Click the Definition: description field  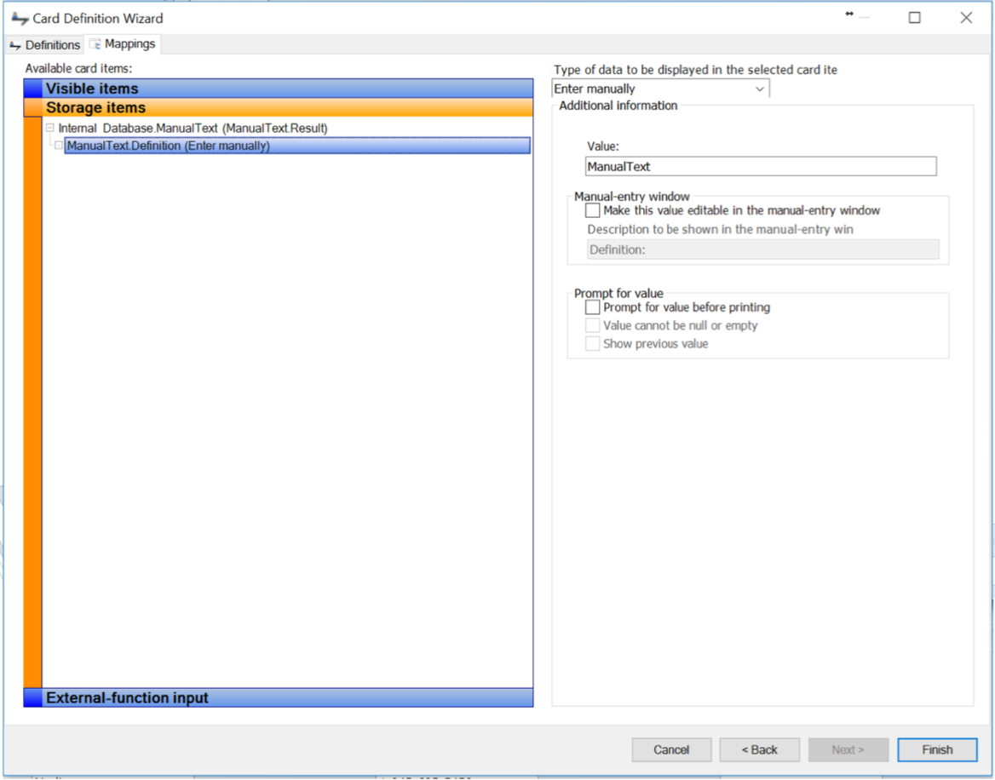point(762,249)
